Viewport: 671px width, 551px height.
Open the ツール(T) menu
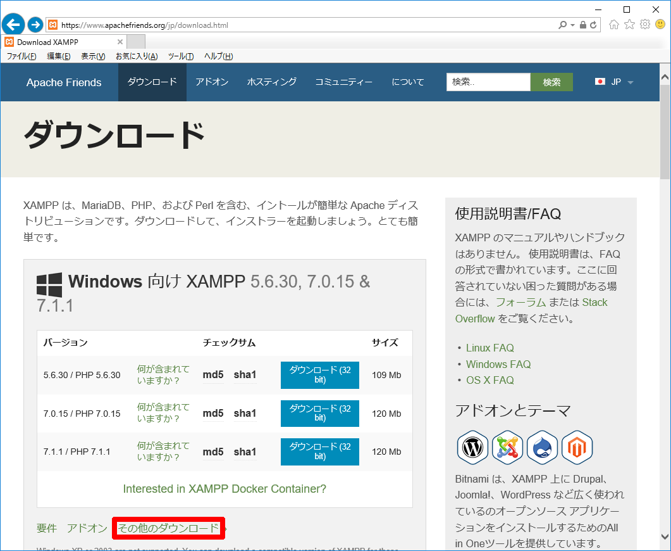[181, 56]
